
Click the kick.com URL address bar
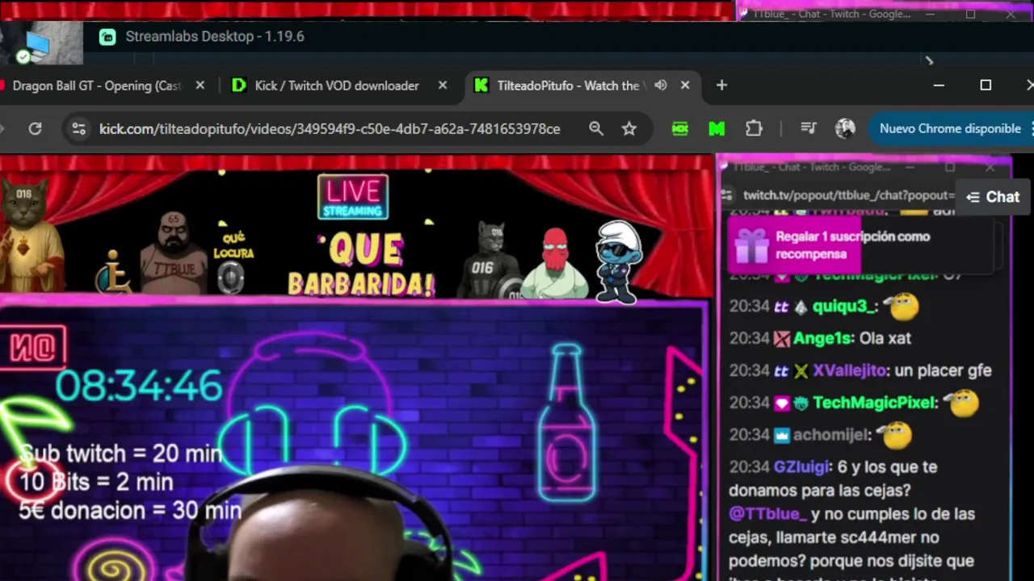click(x=330, y=128)
